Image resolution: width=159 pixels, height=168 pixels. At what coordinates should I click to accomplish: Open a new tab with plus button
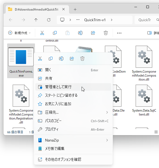[x=75, y=10]
